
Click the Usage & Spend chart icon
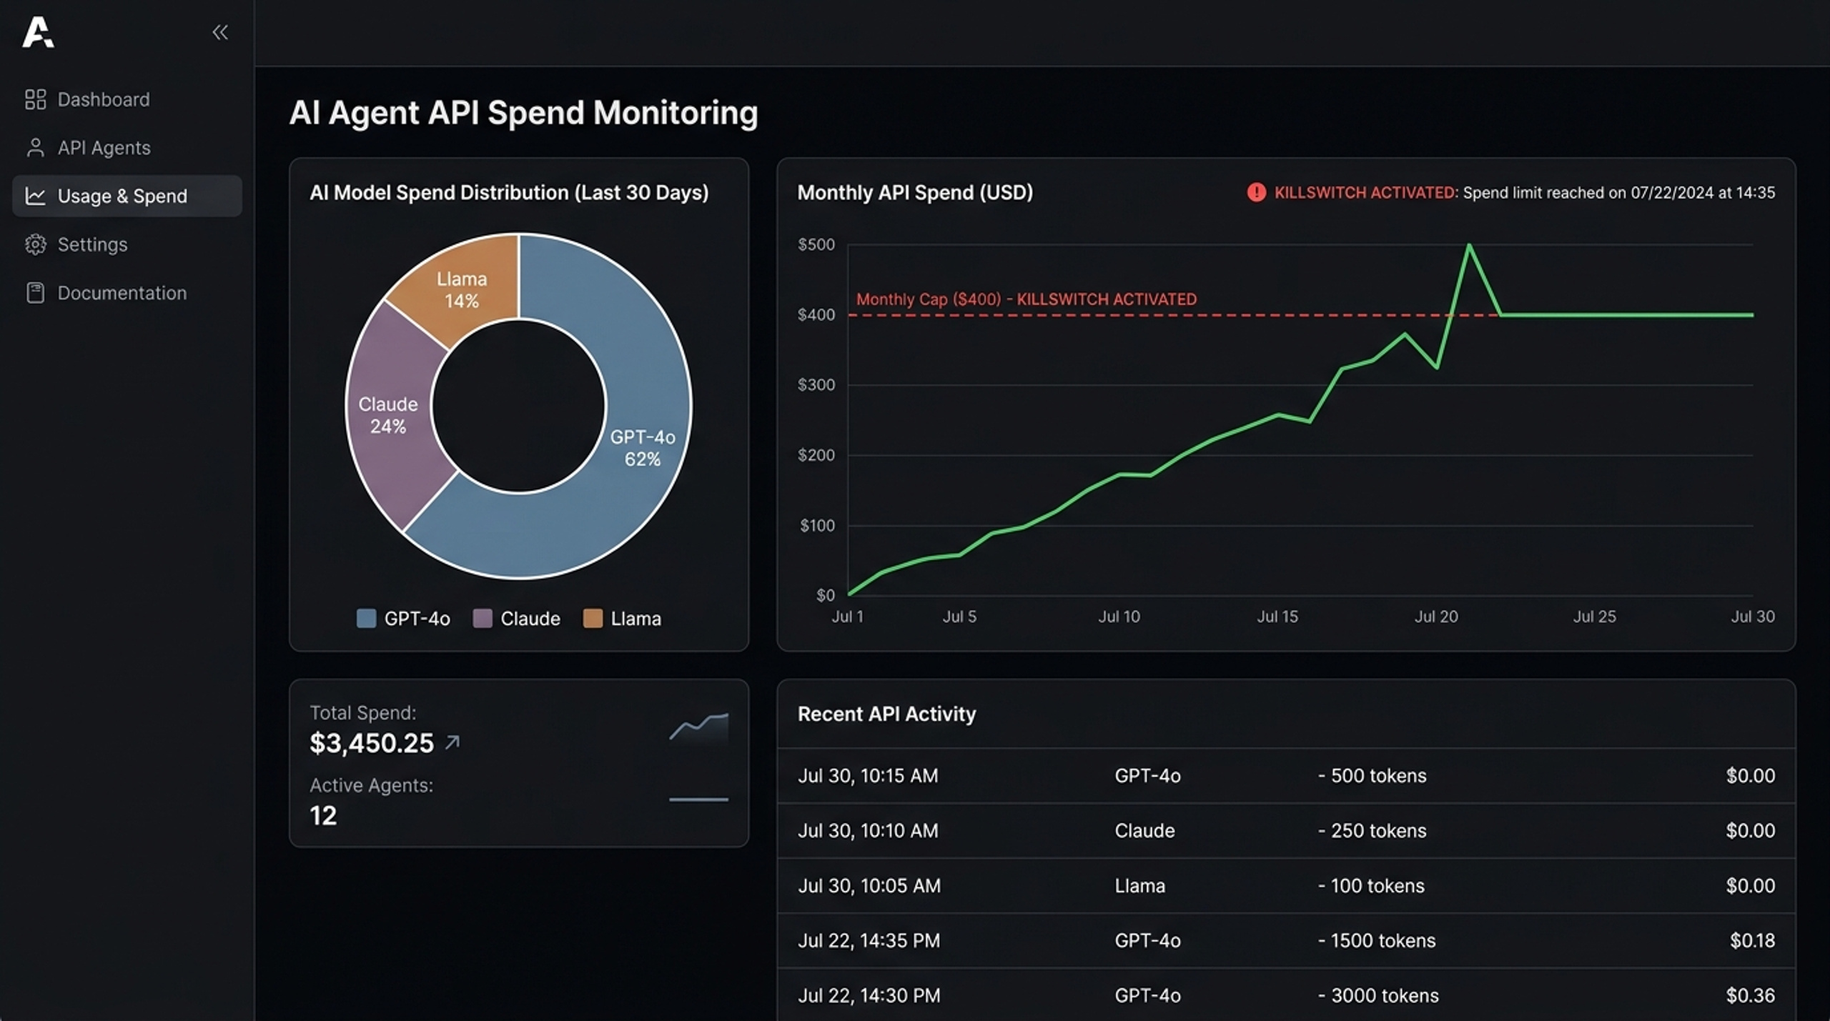click(x=35, y=196)
